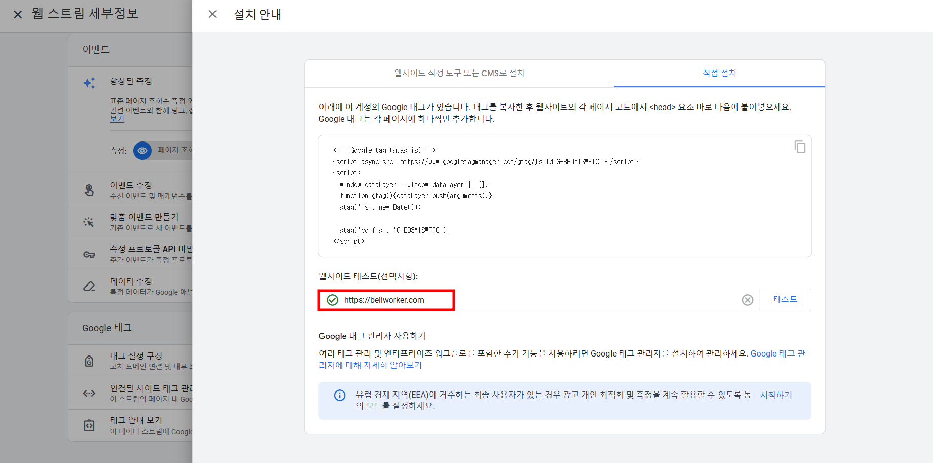Click the 향상된 측정 sparkle icon

pos(89,83)
